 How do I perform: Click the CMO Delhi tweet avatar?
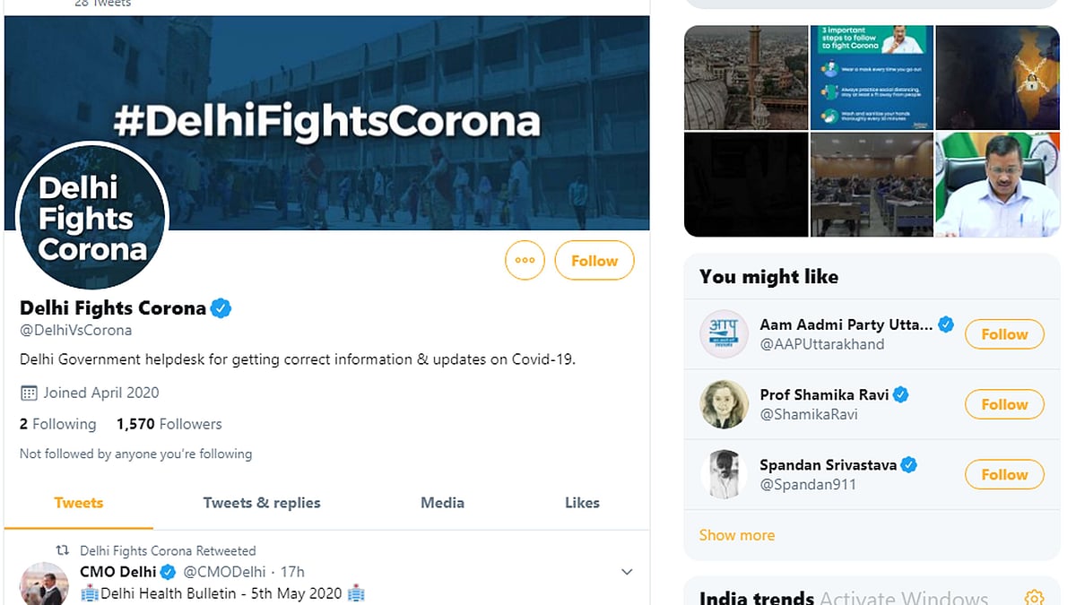[x=44, y=583]
